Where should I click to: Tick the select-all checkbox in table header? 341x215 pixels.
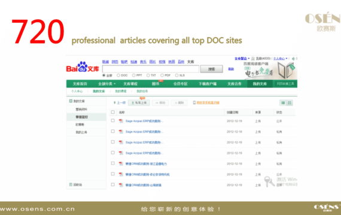tap(112, 112)
